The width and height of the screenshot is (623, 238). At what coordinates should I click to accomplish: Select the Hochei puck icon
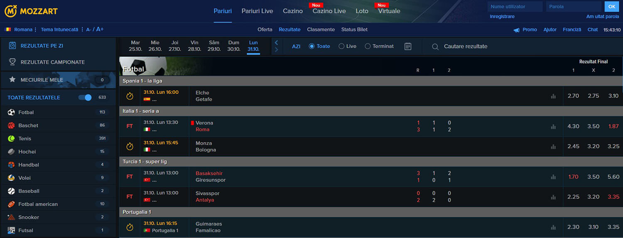tap(11, 152)
